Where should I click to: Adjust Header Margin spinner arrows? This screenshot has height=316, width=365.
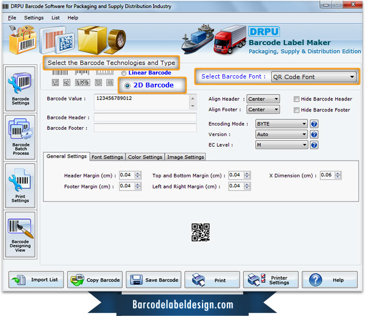[138, 175]
